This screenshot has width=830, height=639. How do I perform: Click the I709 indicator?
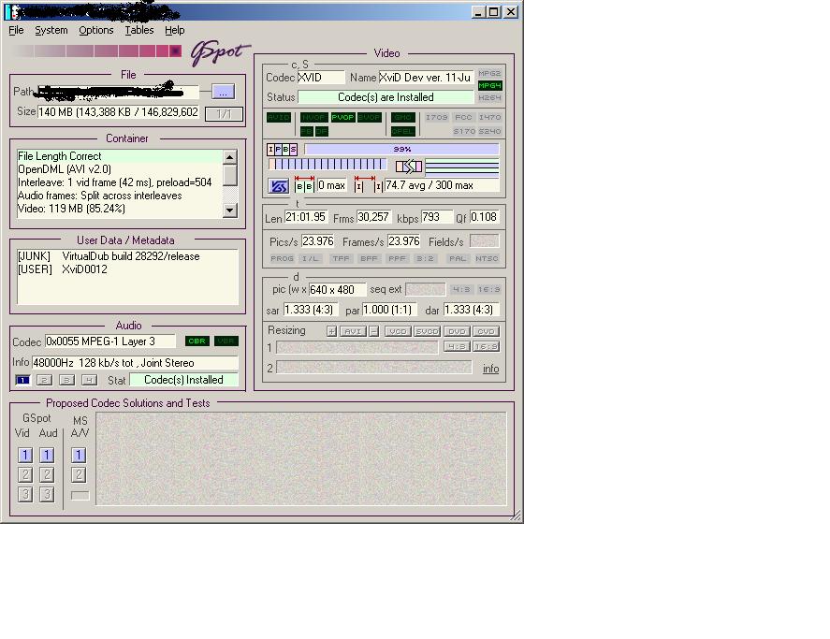(x=436, y=117)
